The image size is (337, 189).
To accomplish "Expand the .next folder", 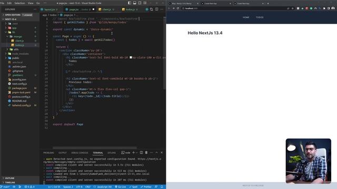I will pos(20,24).
